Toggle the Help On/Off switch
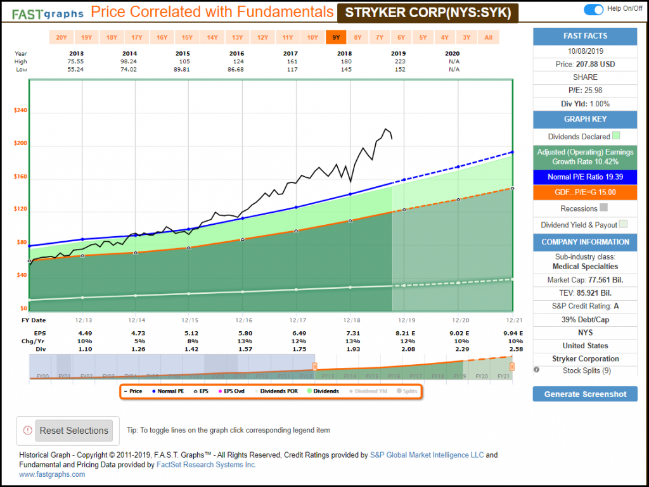The width and height of the screenshot is (649, 487). 594,9
